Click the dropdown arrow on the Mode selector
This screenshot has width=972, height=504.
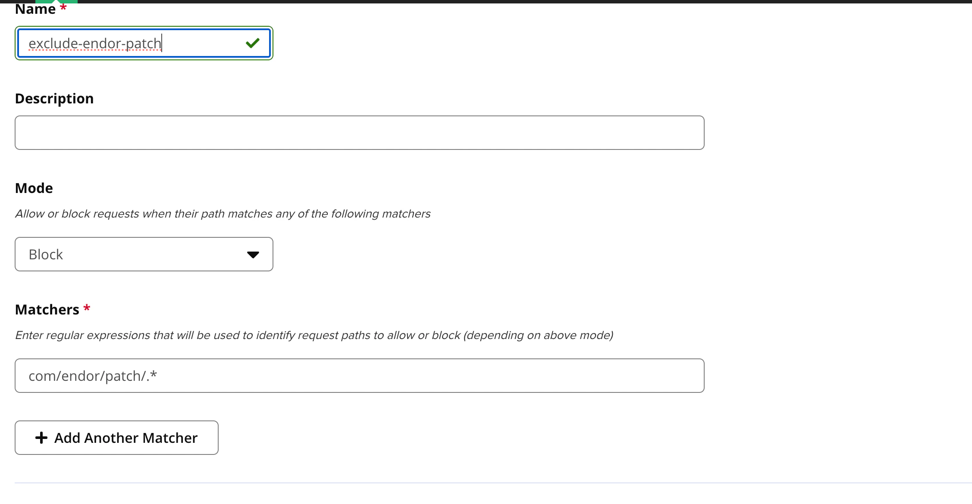(x=253, y=254)
